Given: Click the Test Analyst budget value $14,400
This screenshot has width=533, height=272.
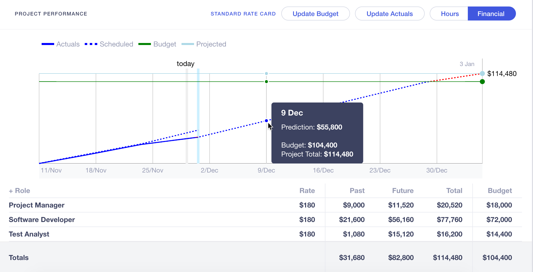Looking at the screenshot, I should click(499, 234).
